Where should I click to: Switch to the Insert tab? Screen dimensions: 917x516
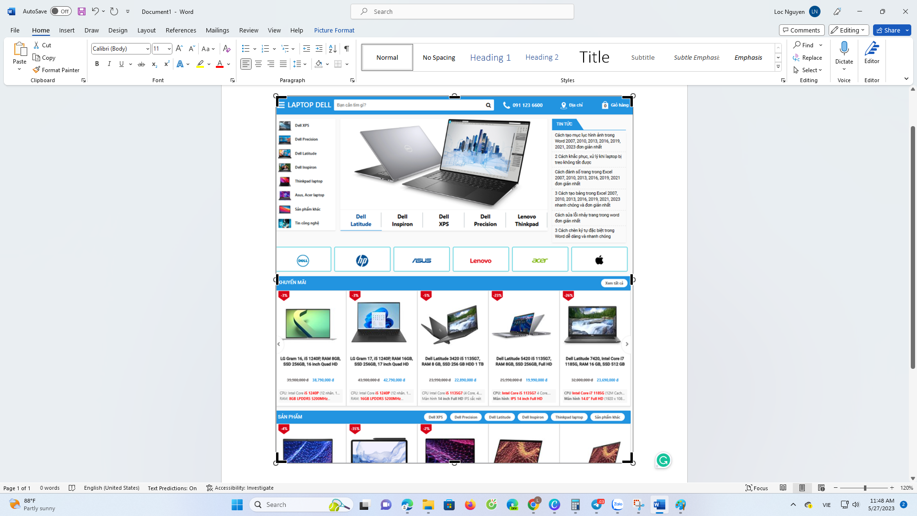click(67, 30)
